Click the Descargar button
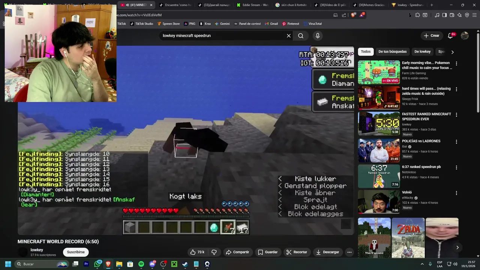 (327, 252)
